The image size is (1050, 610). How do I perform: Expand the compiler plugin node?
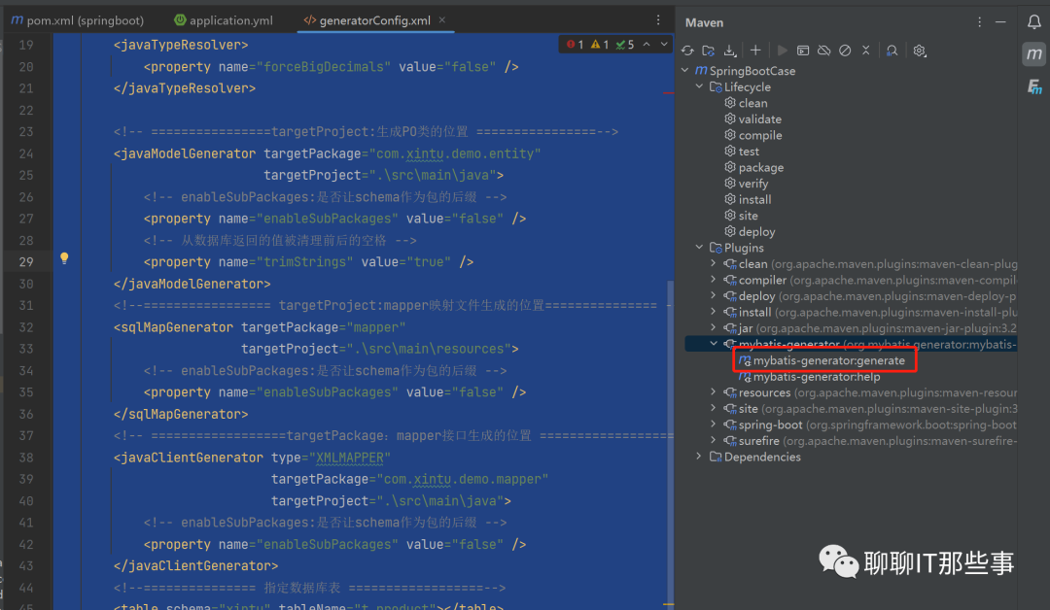[714, 280]
